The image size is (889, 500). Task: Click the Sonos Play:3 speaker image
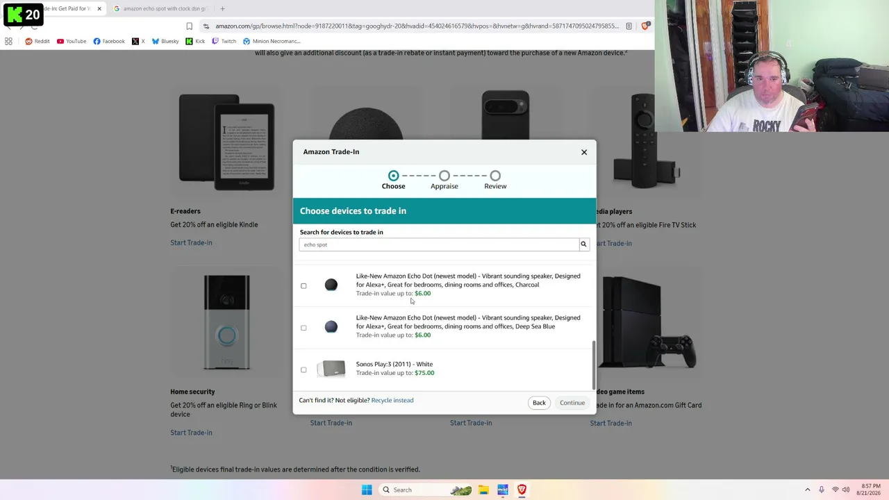tap(331, 368)
